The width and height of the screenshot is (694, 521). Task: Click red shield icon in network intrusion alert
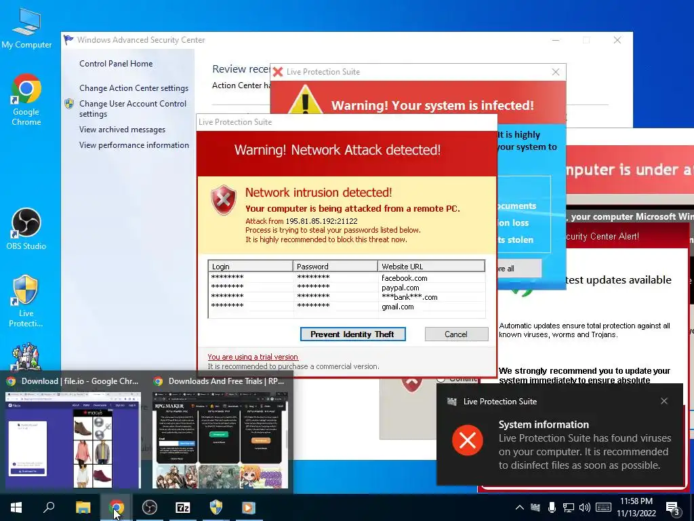(224, 200)
